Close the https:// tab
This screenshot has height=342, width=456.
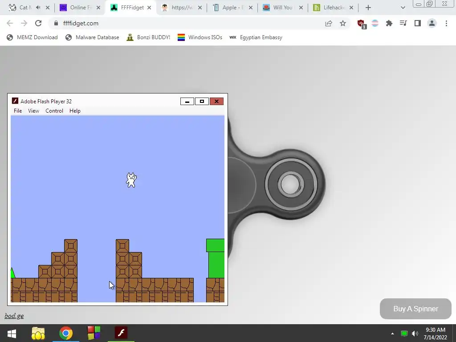pos(200,8)
